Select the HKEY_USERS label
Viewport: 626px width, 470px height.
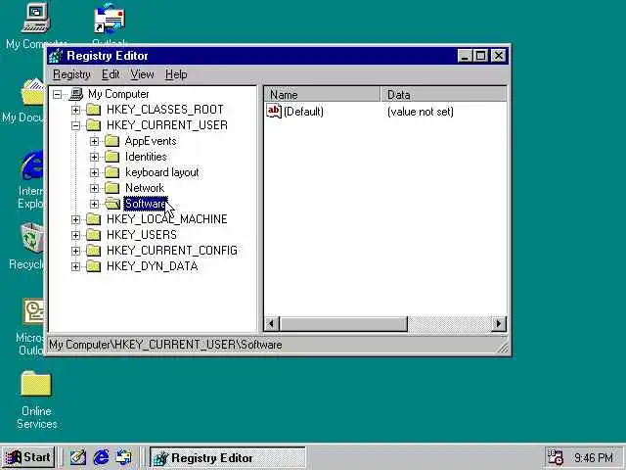[x=142, y=235]
